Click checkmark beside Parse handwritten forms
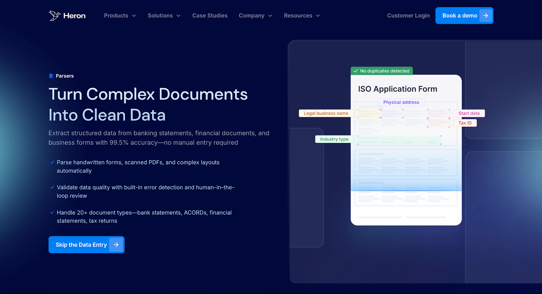 tap(52, 162)
